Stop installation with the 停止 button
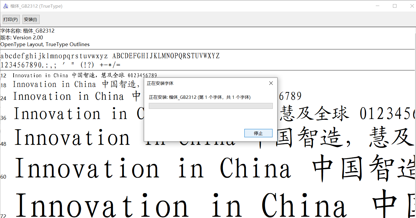Screen dimensions: 416x218 point(258,133)
